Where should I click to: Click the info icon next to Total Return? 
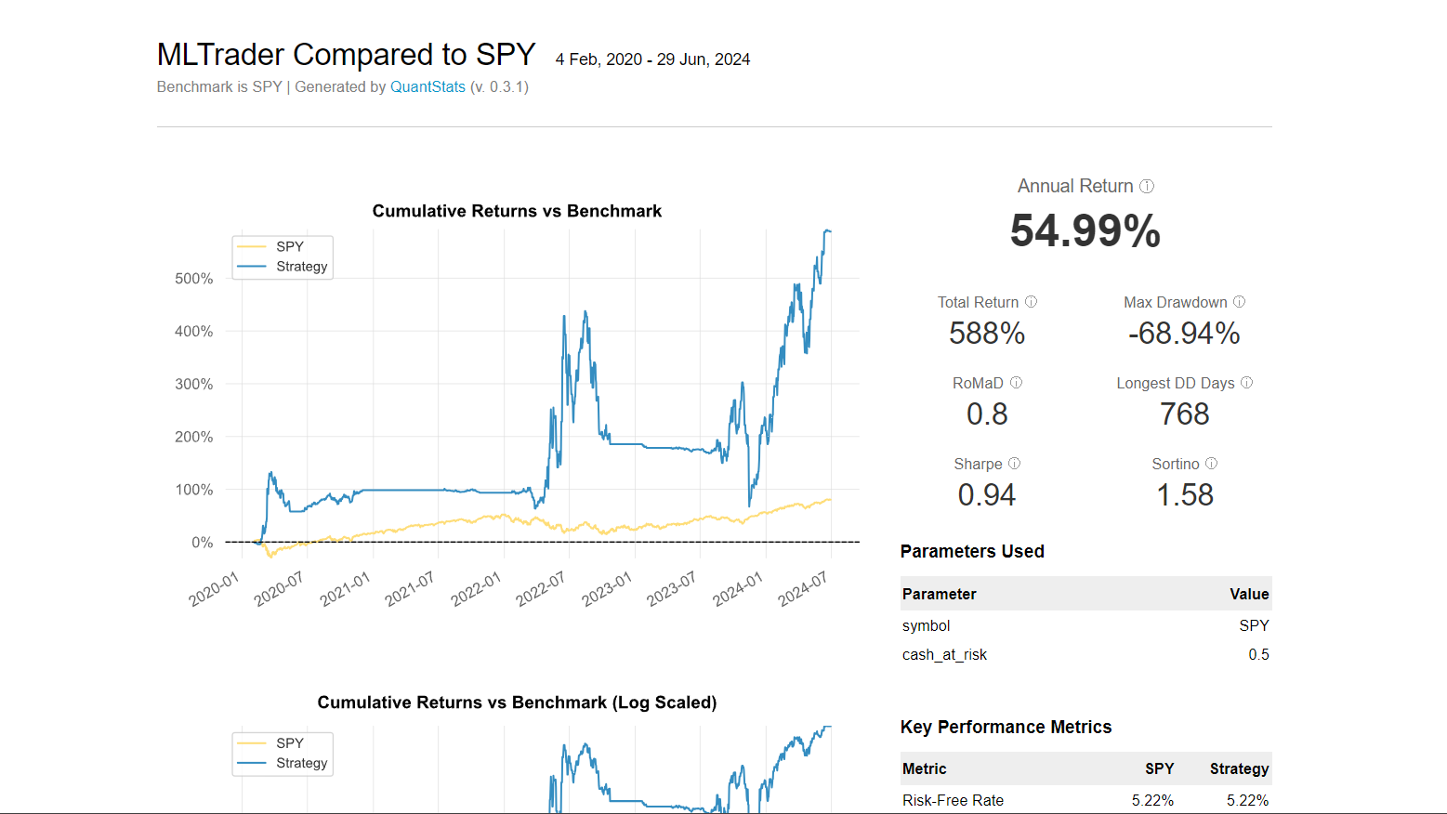[x=1031, y=302]
